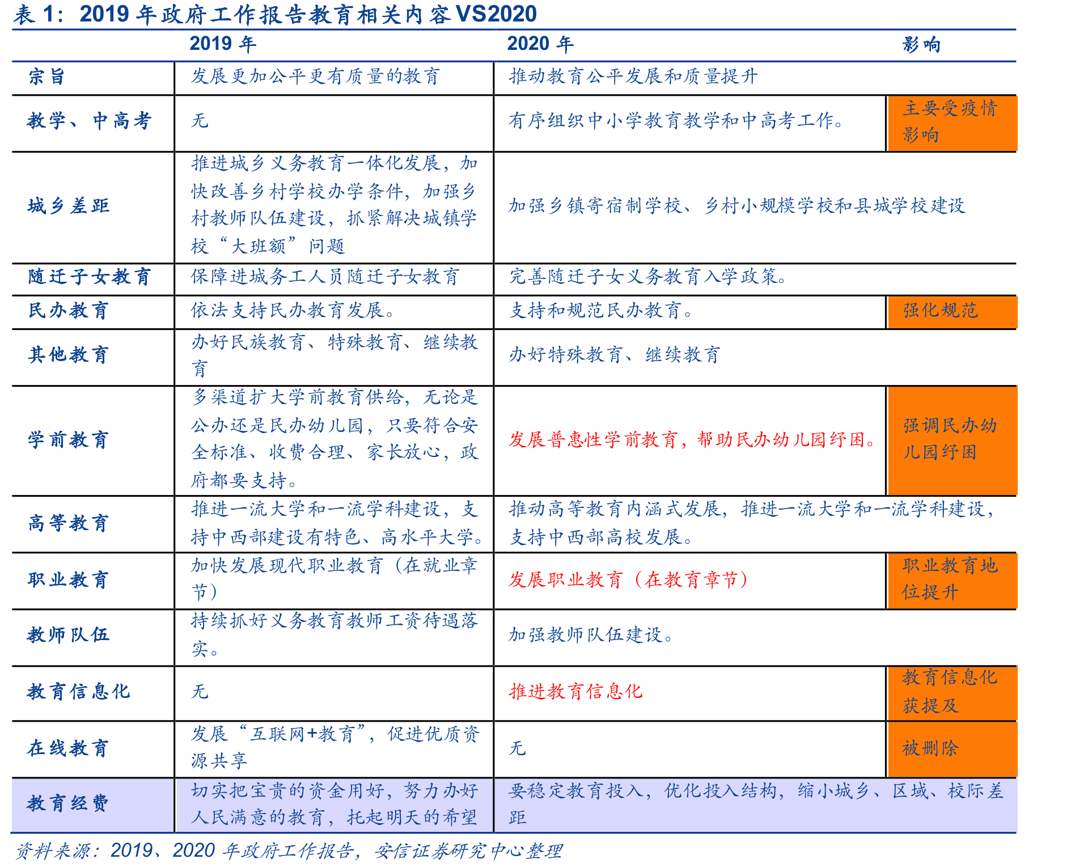Screen dimensions: 1071x868
Task: Click the orange cell '被删除'
Action: coord(952,749)
